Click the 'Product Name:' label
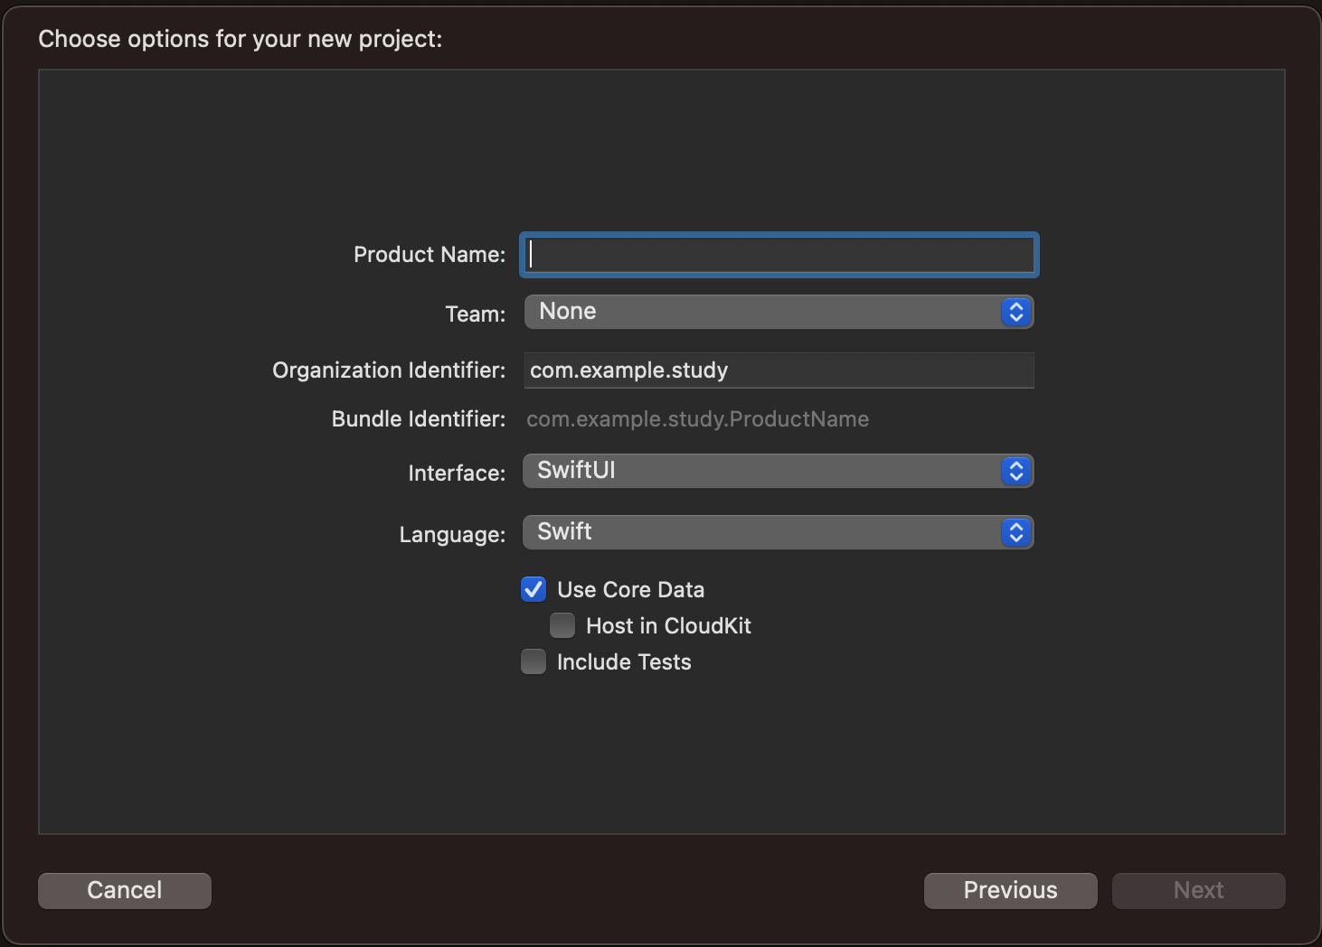1322x947 pixels. (x=430, y=255)
